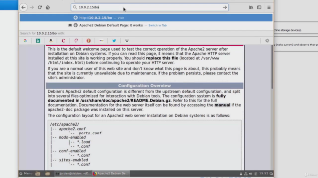Click into the URL address field
The height and width of the screenshot is (178, 318).
click(x=150, y=7)
